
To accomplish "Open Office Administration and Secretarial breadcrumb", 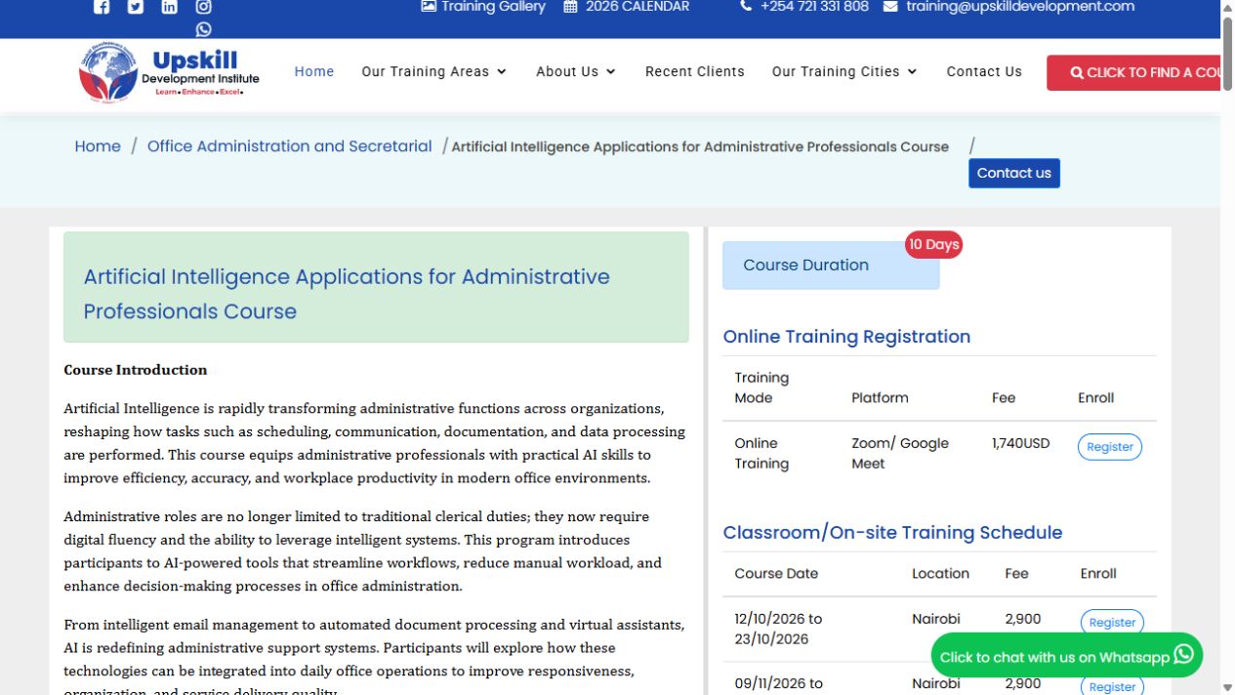I will 289,146.
